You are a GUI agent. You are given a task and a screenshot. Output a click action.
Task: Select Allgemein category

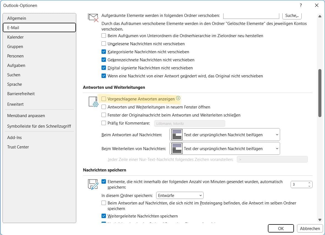[39, 18]
